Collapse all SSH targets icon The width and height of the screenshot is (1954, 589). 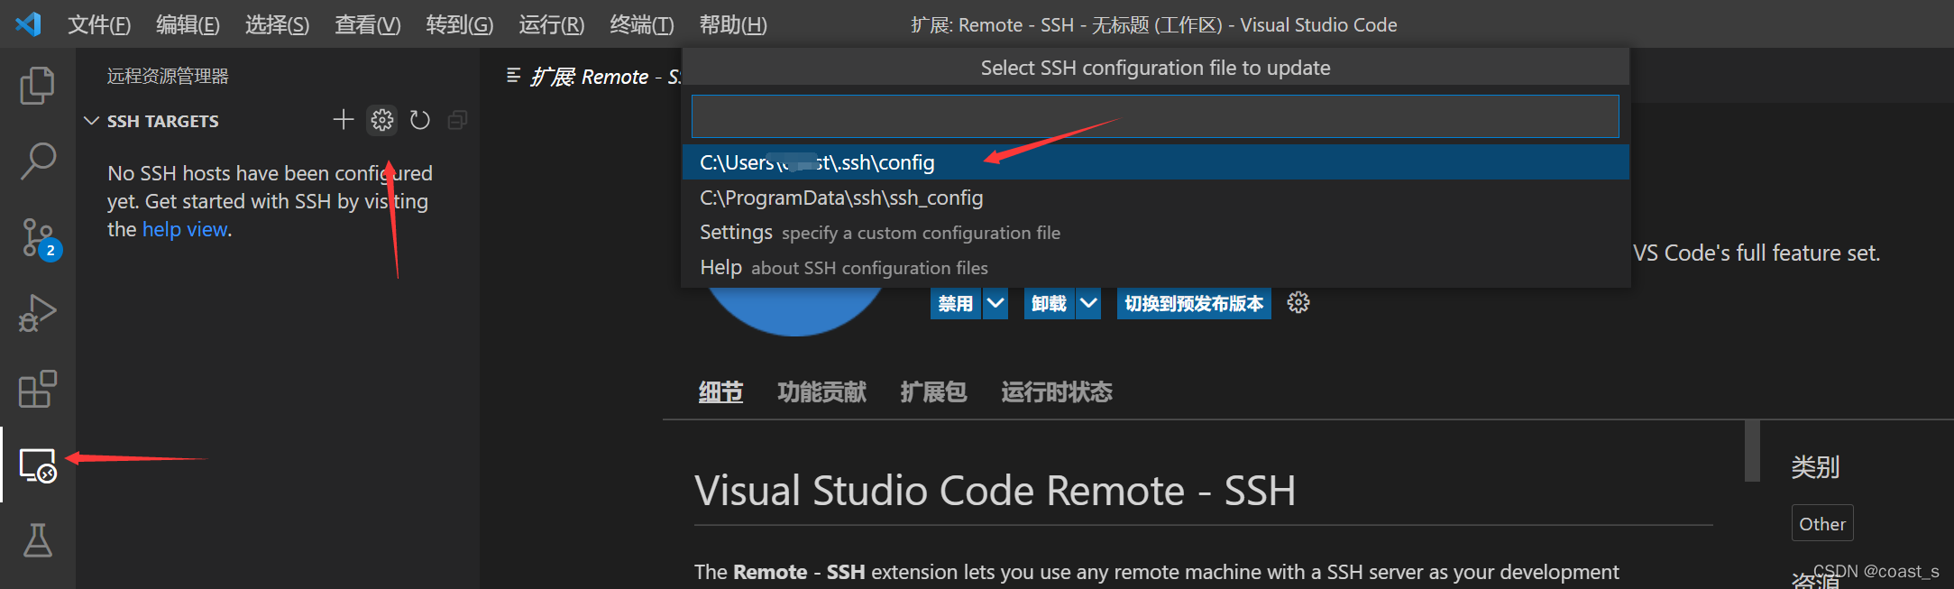point(458,120)
